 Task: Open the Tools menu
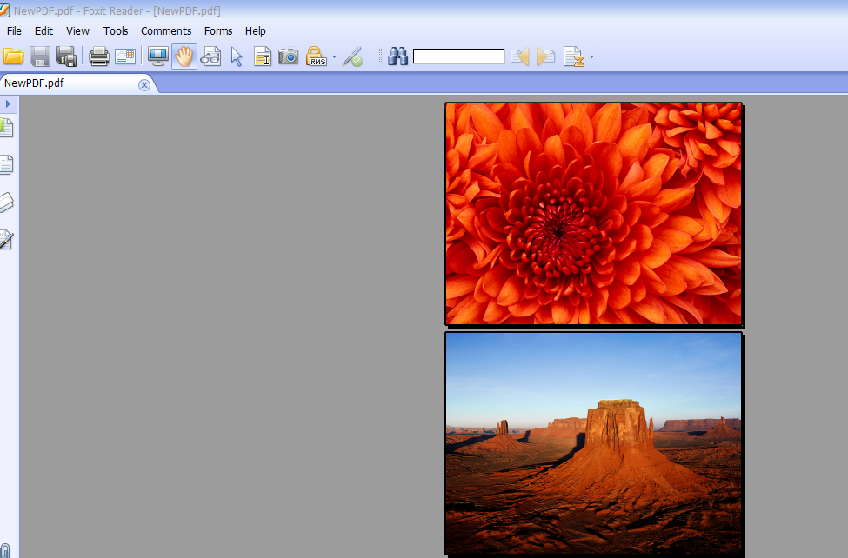(x=116, y=30)
